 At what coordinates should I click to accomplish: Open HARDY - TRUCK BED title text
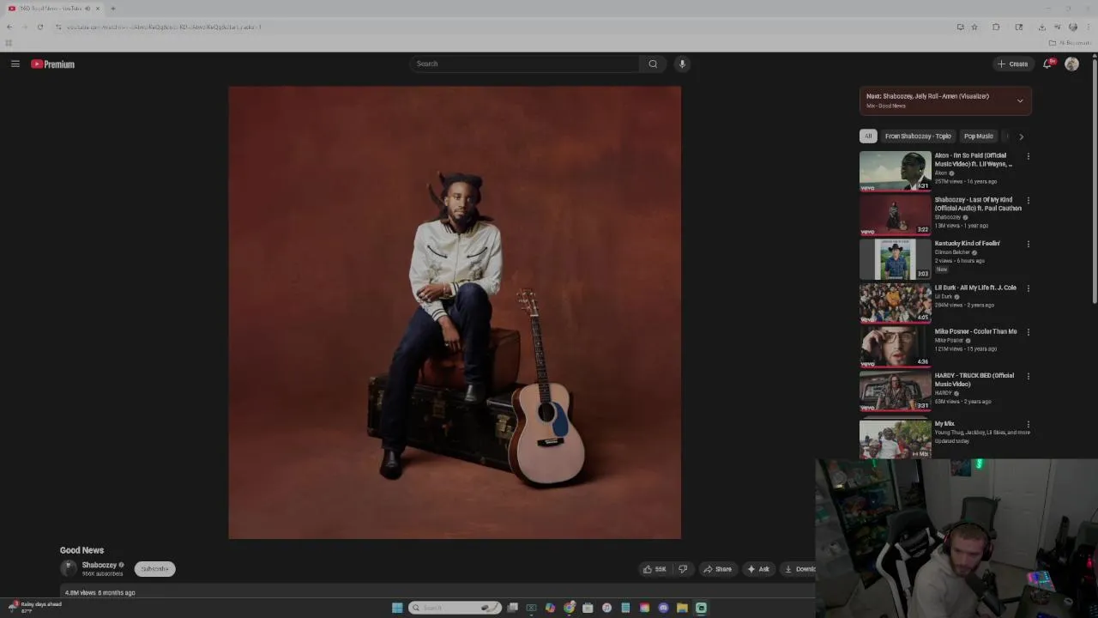point(974,379)
